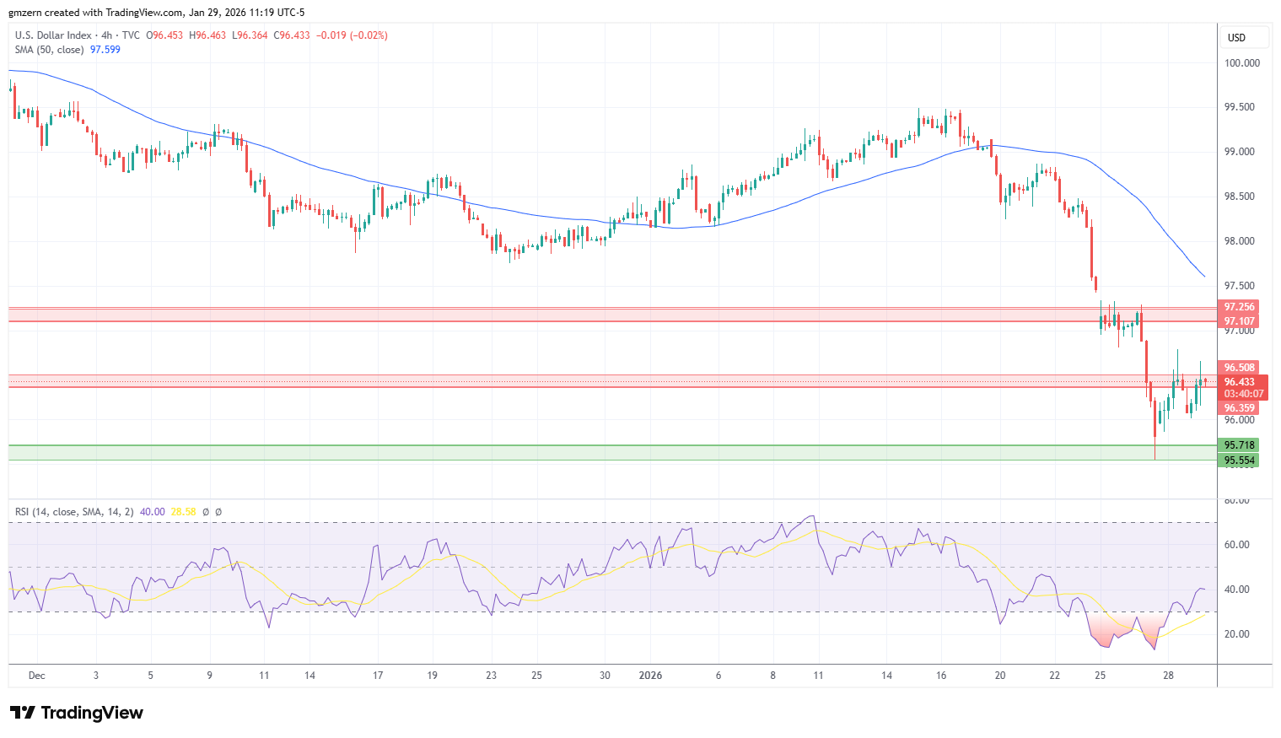1281x738 pixels.
Task: Click the 16 date label on the time axis
Action: point(941,676)
